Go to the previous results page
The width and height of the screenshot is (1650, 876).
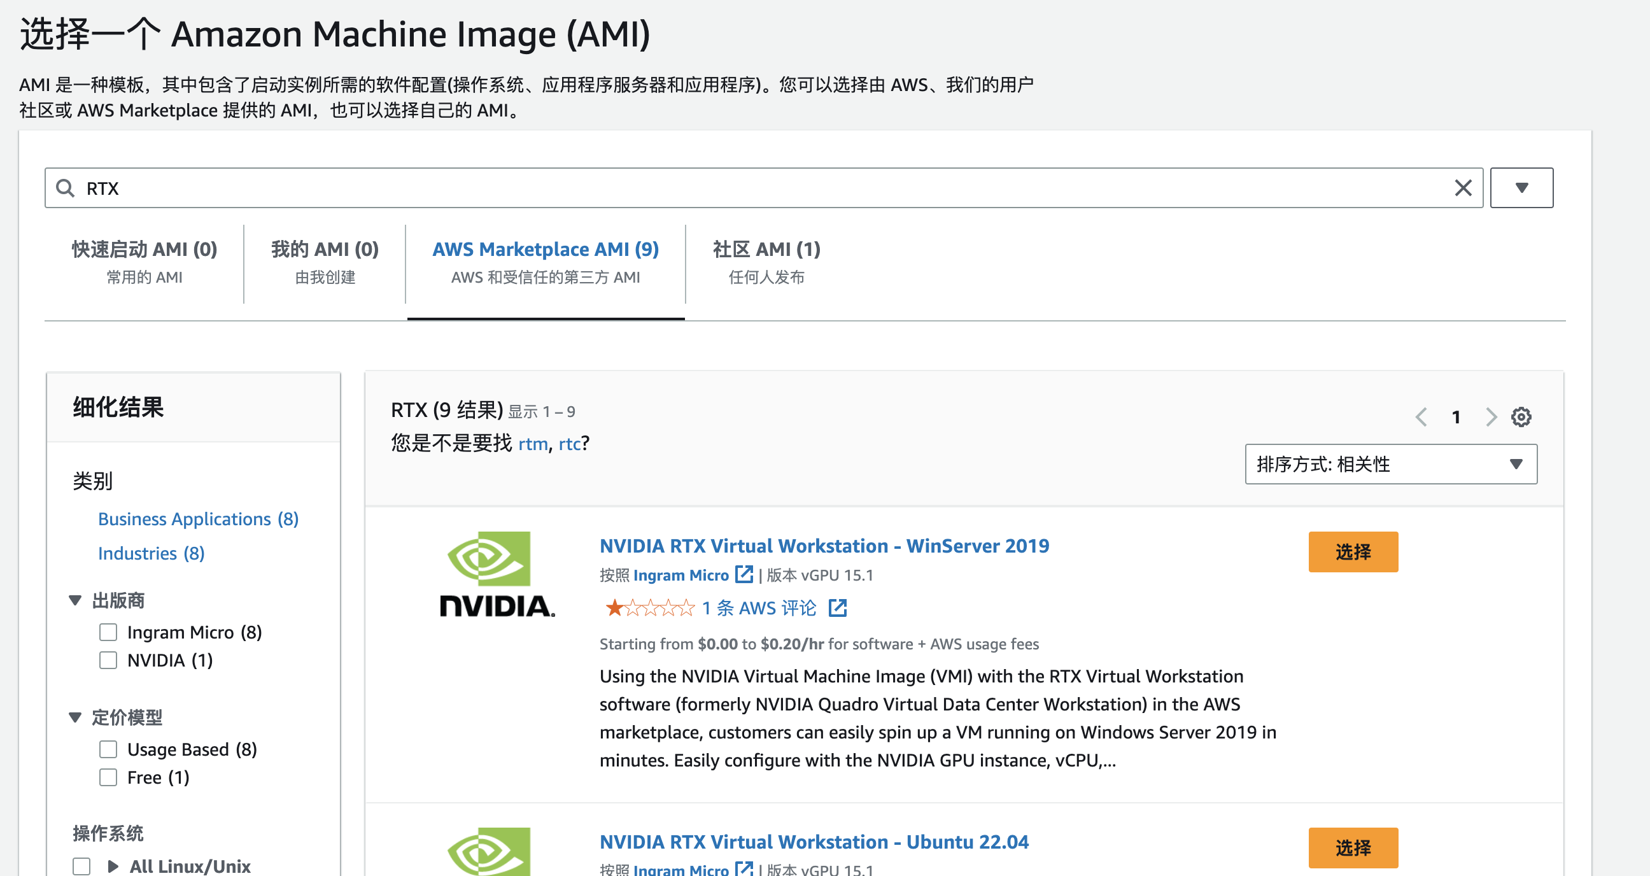(x=1421, y=417)
